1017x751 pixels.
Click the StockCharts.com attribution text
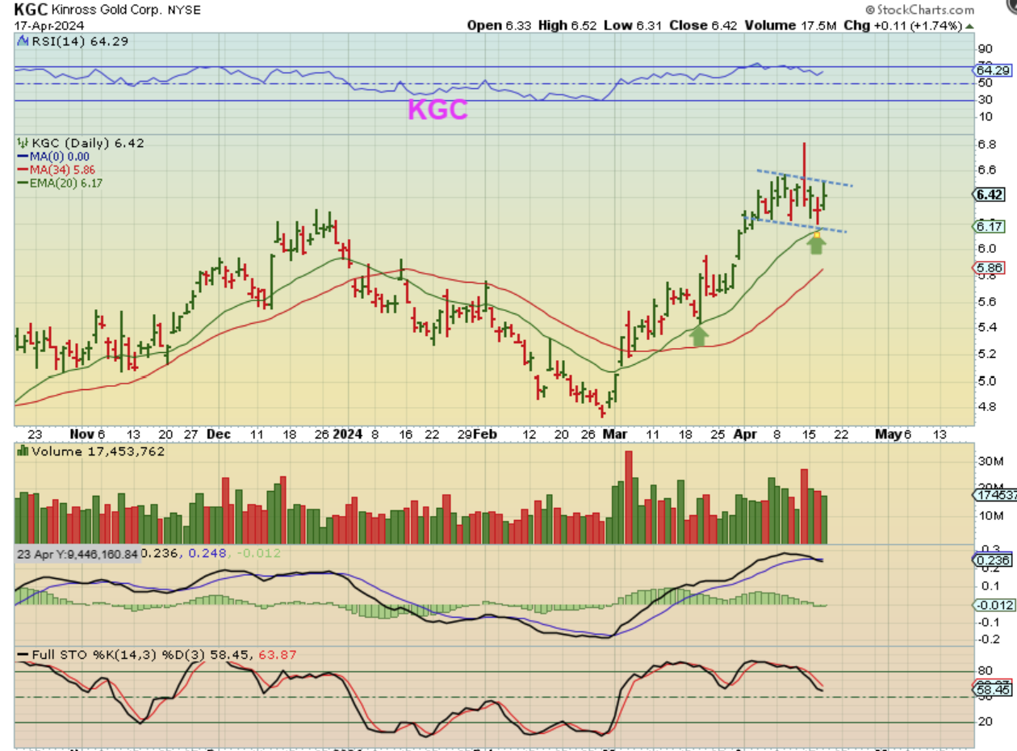(926, 10)
